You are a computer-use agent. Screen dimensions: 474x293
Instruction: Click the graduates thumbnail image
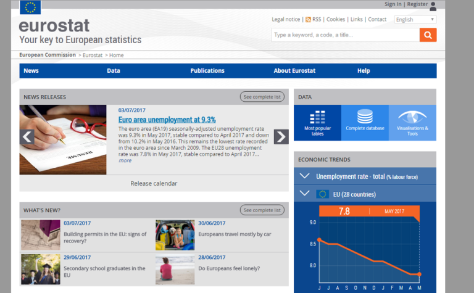tap(41, 269)
